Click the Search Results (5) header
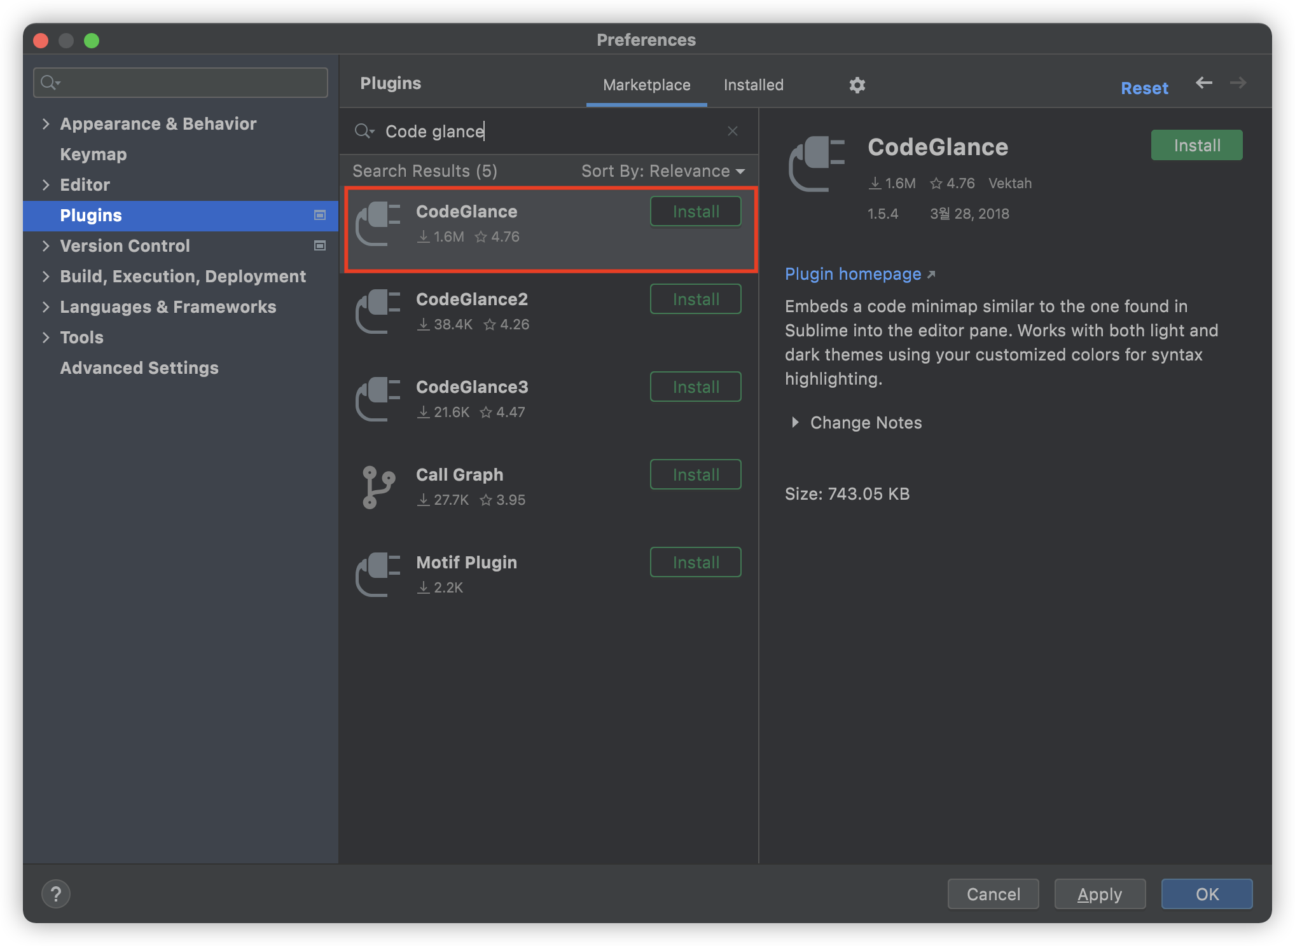The width and height of the screenshot is (1295, 946). click(425, 171)
